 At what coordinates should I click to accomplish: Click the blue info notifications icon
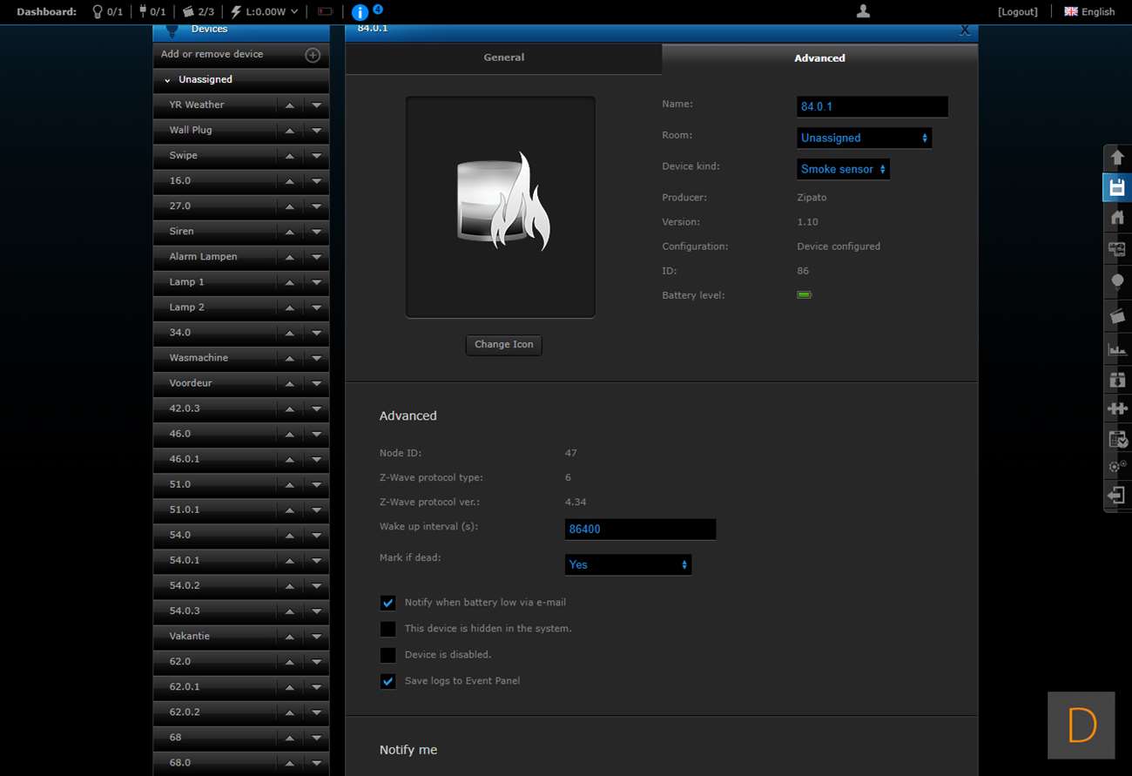[360, 12]
